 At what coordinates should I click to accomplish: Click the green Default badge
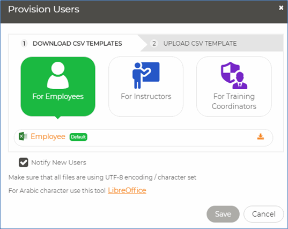click(x=78, y=137)
